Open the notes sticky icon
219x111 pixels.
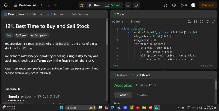pos(136,5)
